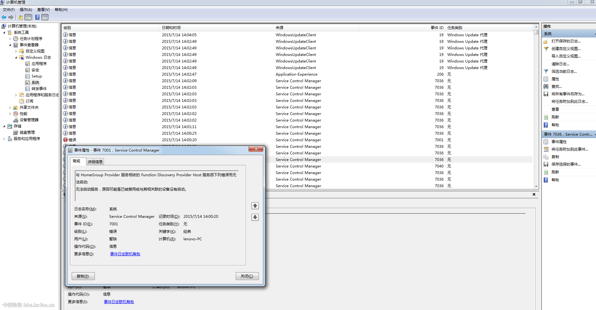This screenshot has width=596, height=310.
Task: Collapse the System Tools (系统工具) node
Action: 4,32
